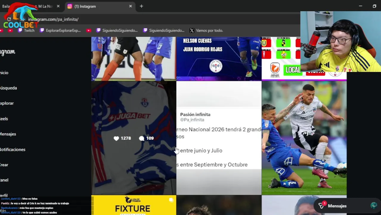Open a new browser tab
The height and width of the screenshot is (215, 381).
[x=141, y=6]
